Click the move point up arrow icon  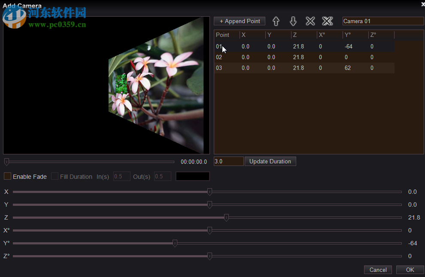pos(276,21)
